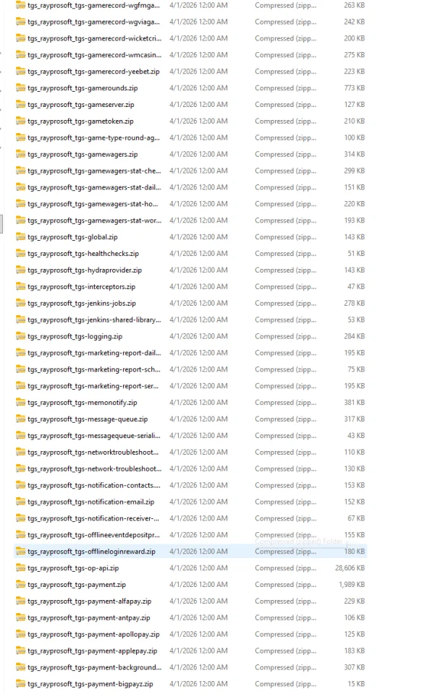Viewport: 424px width, 694px height.
Task: Click date cell in the payment-antpay.zip row
Action: [x=198, y=617]
